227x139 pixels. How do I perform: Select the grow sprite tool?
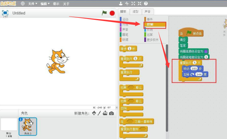pos(133,4)
